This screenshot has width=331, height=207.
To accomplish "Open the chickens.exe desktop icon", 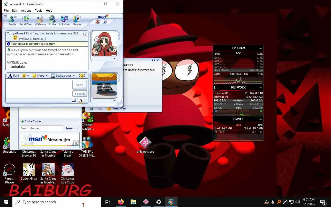I will pos(145,145).
